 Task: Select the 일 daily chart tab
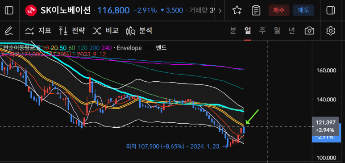point(248,31)
